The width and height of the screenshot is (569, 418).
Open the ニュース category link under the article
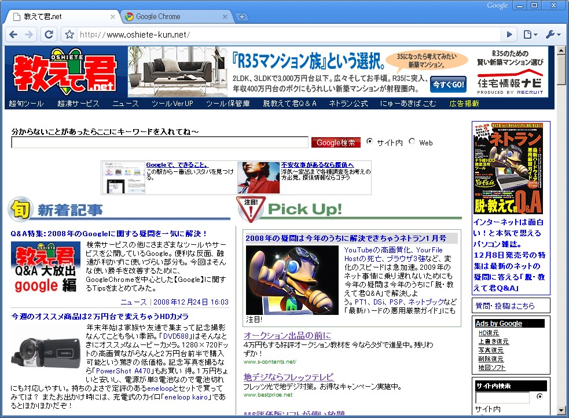(x=134, y=302)
